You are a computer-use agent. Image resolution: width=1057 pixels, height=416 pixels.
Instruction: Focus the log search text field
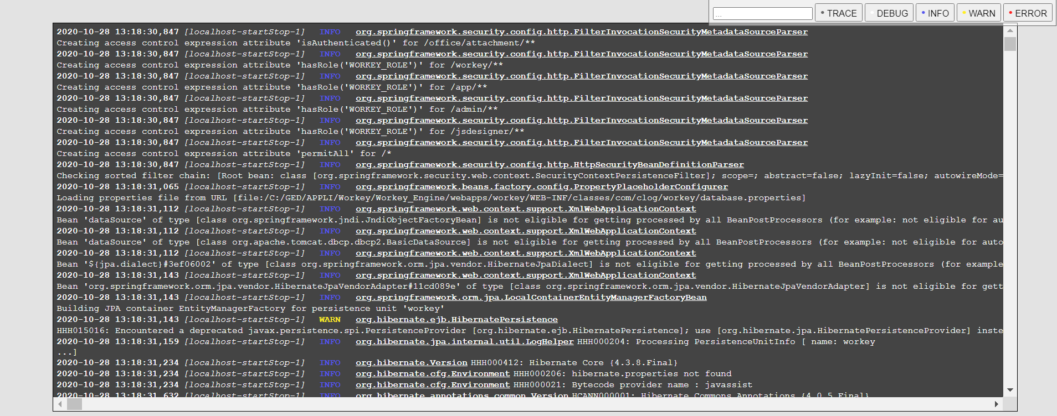762,14
